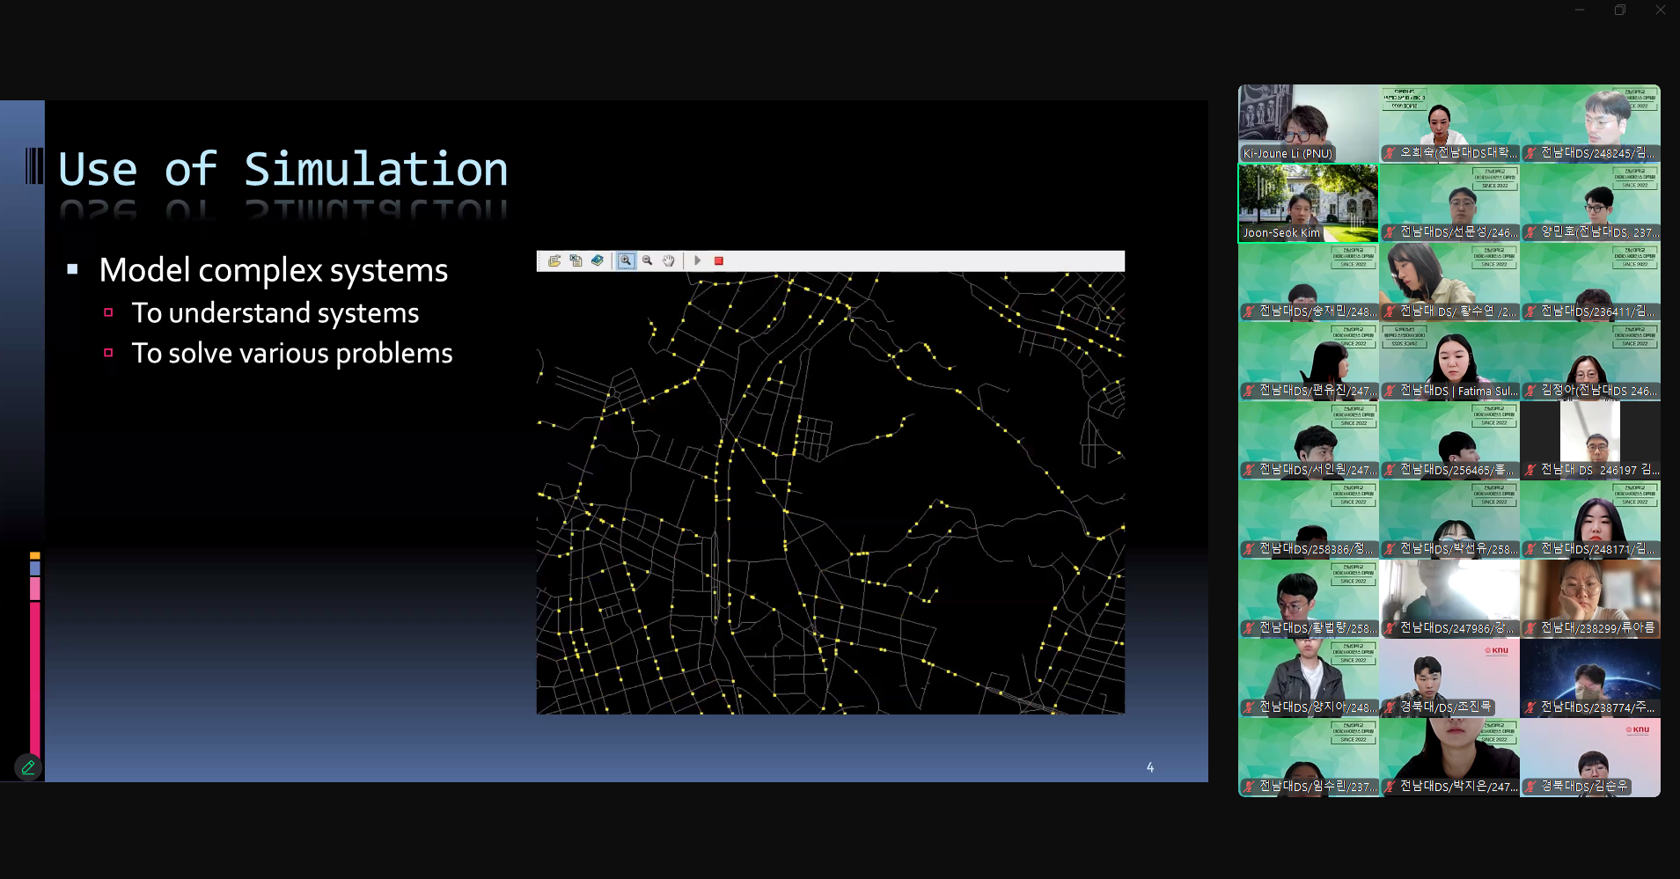Click the muted mic icon for 경북대DS/김순우
1680x879 pixels.
coord(1530,787)
